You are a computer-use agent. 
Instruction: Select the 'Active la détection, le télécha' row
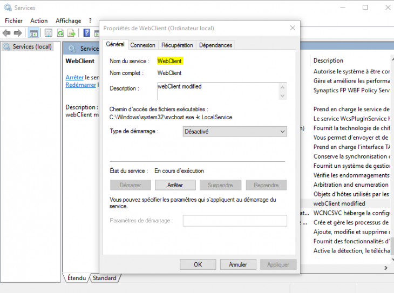point(351,251)
